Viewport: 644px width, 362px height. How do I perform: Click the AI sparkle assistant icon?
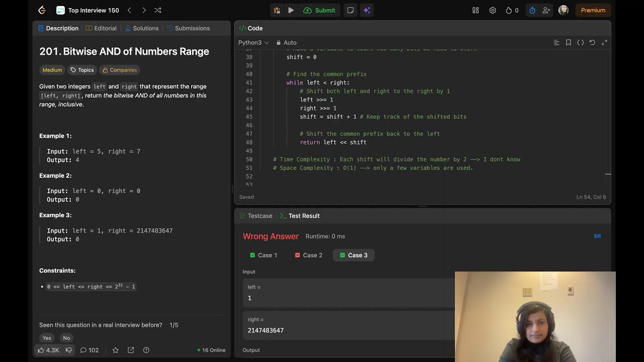tap(367, 10)
